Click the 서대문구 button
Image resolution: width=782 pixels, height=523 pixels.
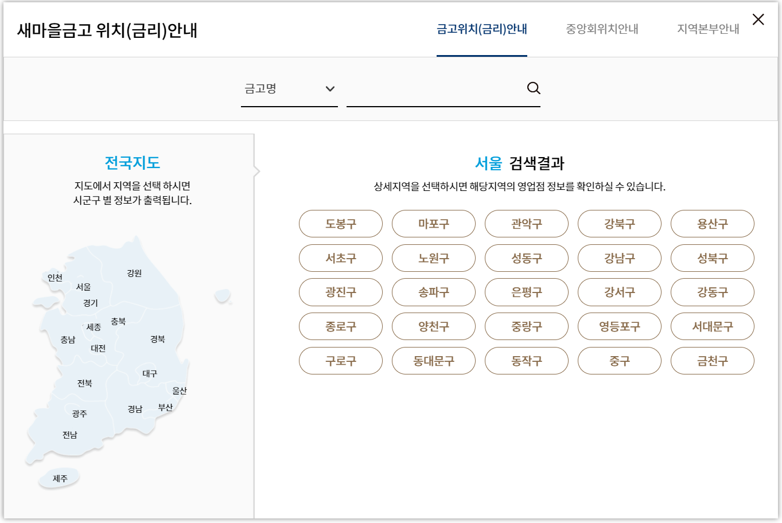[713, 326]
